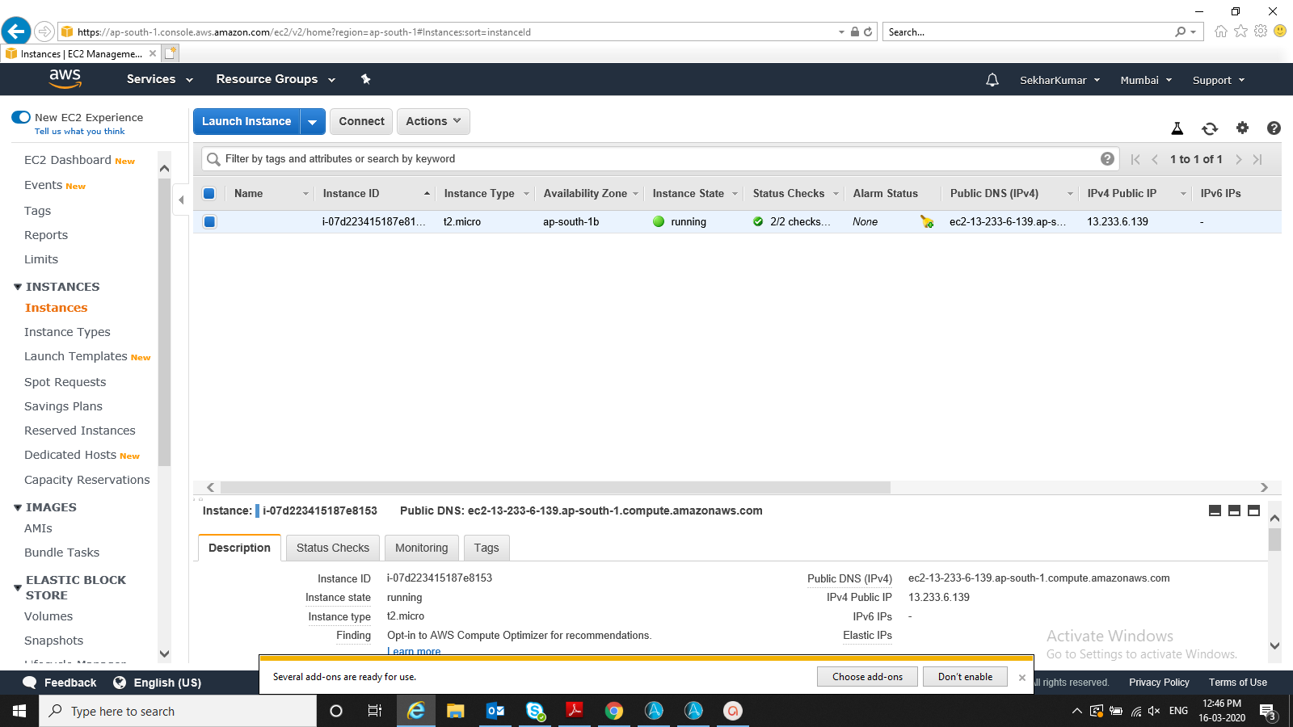Uncheck the checkbox for instance i-07d223415187e81
Screen dimensions: 1293x727
click(x=209, y=221)
